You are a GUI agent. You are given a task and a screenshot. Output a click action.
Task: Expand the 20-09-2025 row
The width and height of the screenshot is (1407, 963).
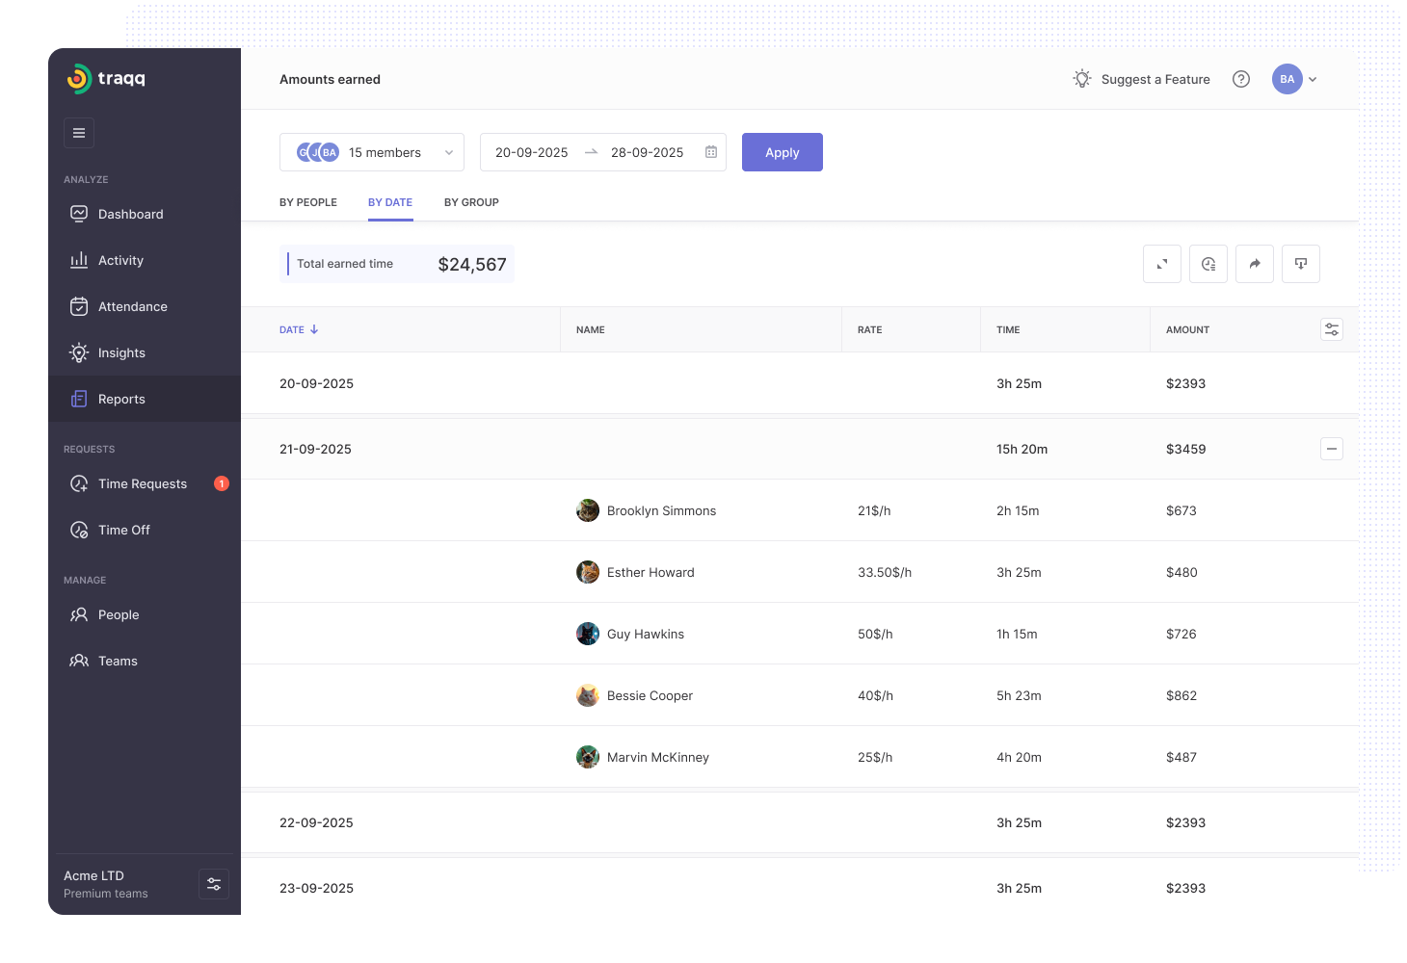pos(800,383)
